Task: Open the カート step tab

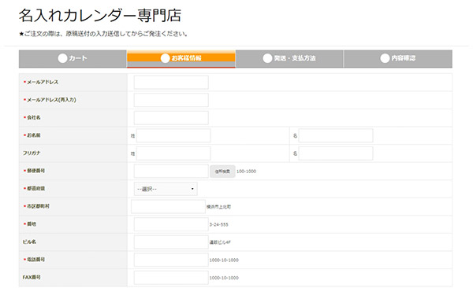Action: pyautogui.click(x=73, y=58)
